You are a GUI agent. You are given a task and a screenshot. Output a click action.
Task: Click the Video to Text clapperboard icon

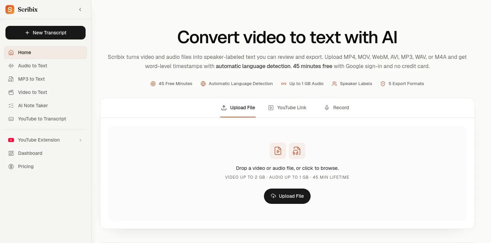(x=11, y=92)
